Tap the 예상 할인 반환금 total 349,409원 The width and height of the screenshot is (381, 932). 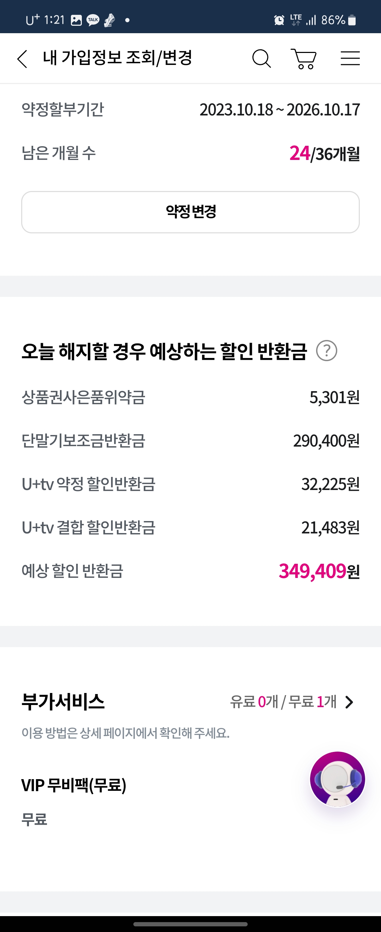pos(319,571)
